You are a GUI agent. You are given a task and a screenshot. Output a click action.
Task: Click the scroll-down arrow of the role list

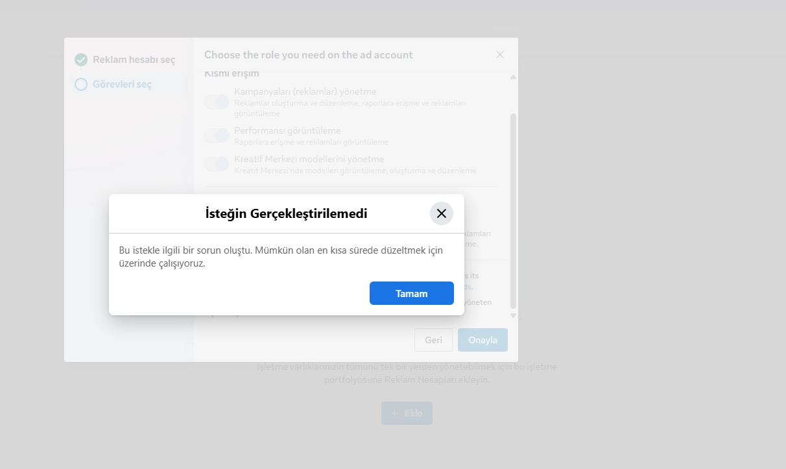tap(514, 316)
